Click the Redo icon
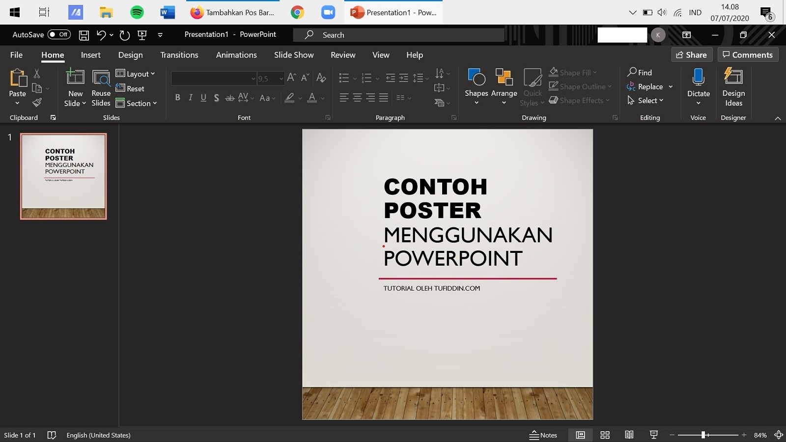 click(x=125, y=35)
